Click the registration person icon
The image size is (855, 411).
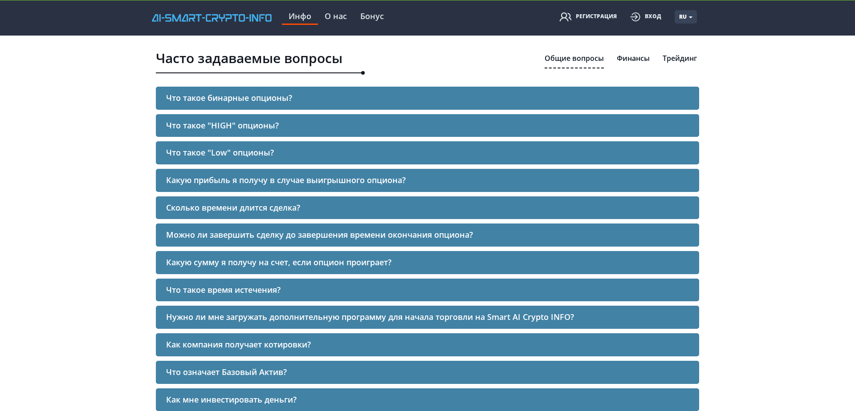[565, 16]
